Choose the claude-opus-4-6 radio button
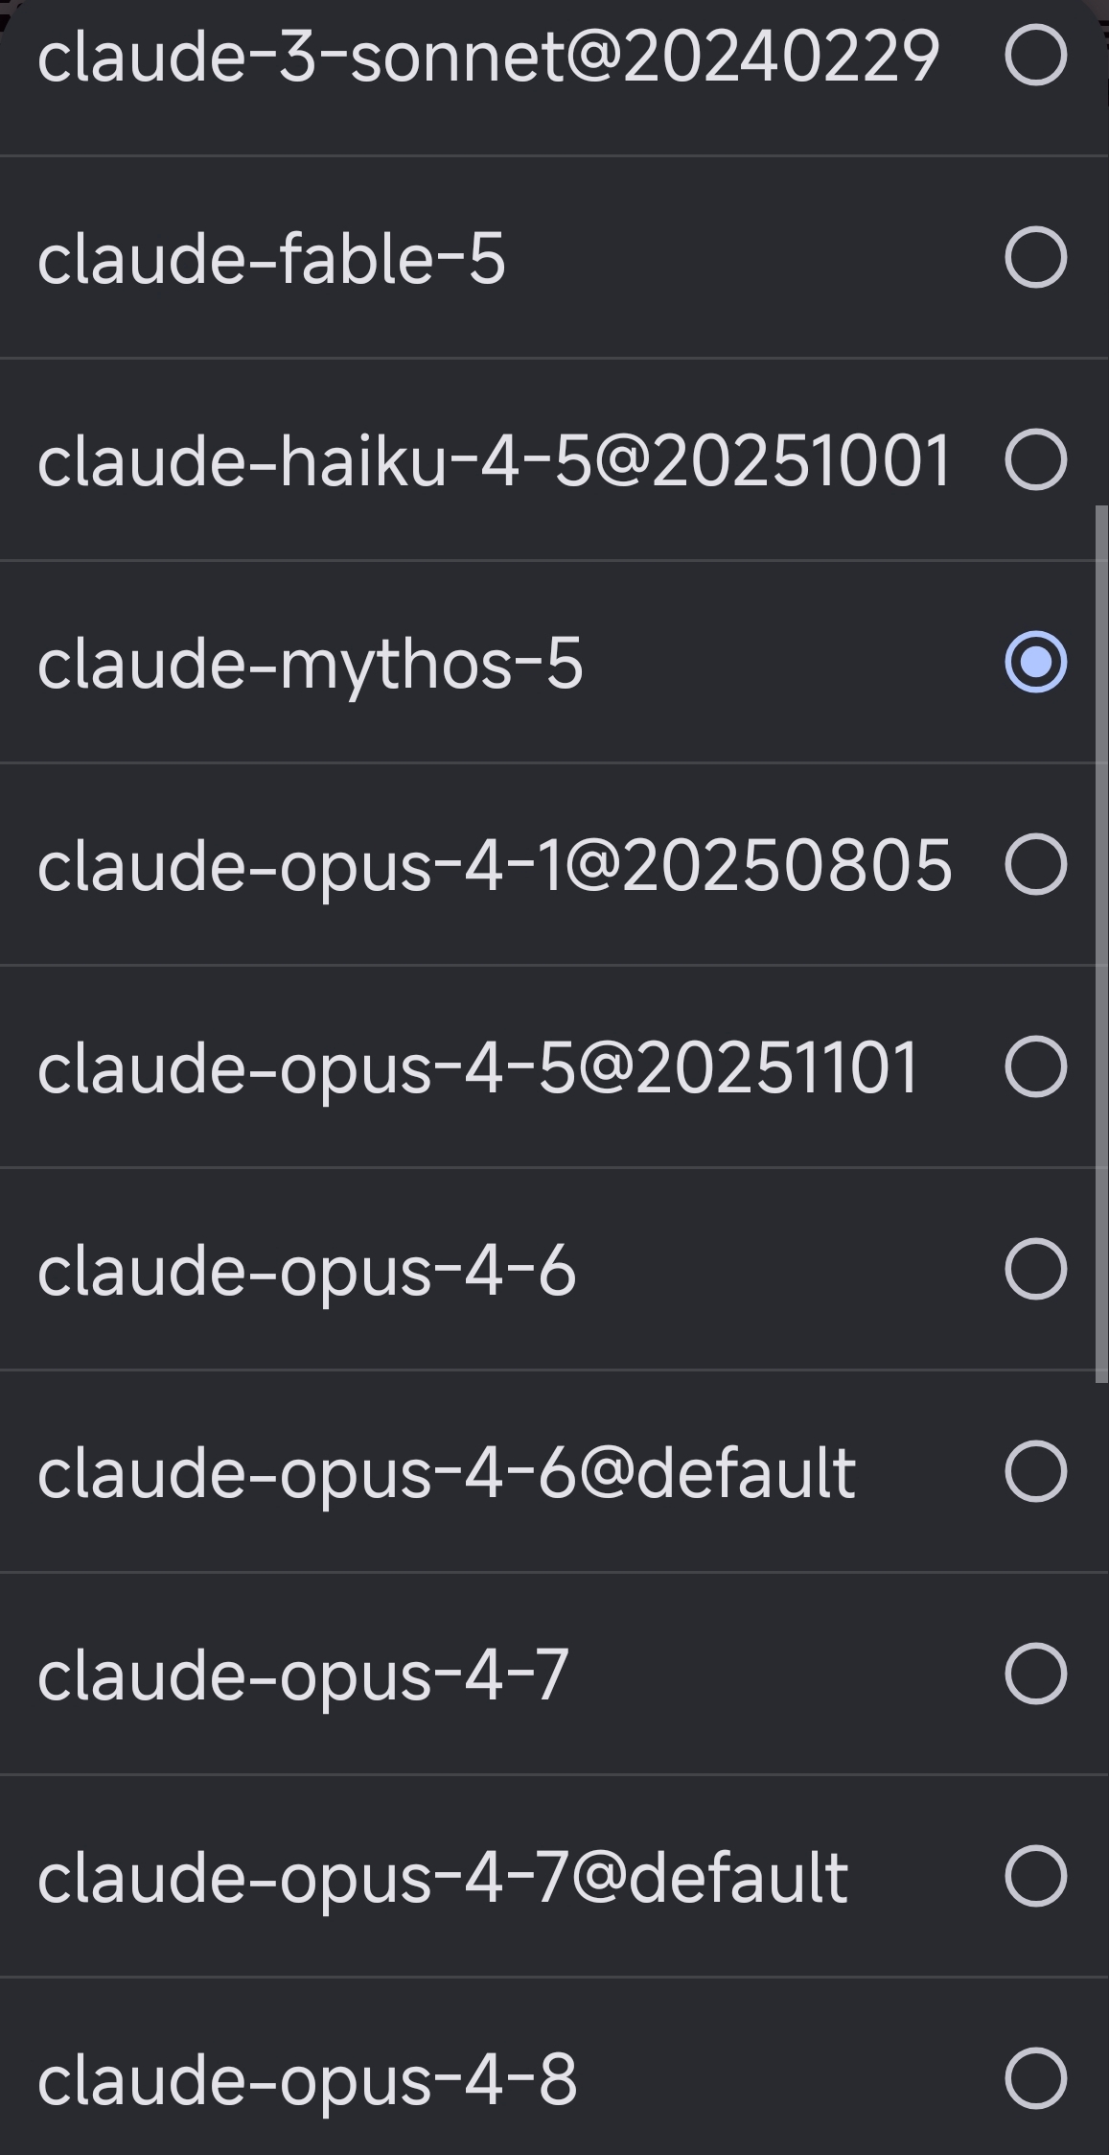This screenshot has height=2155, width=1109. pyautogui.click(x=1035, y=1269)
